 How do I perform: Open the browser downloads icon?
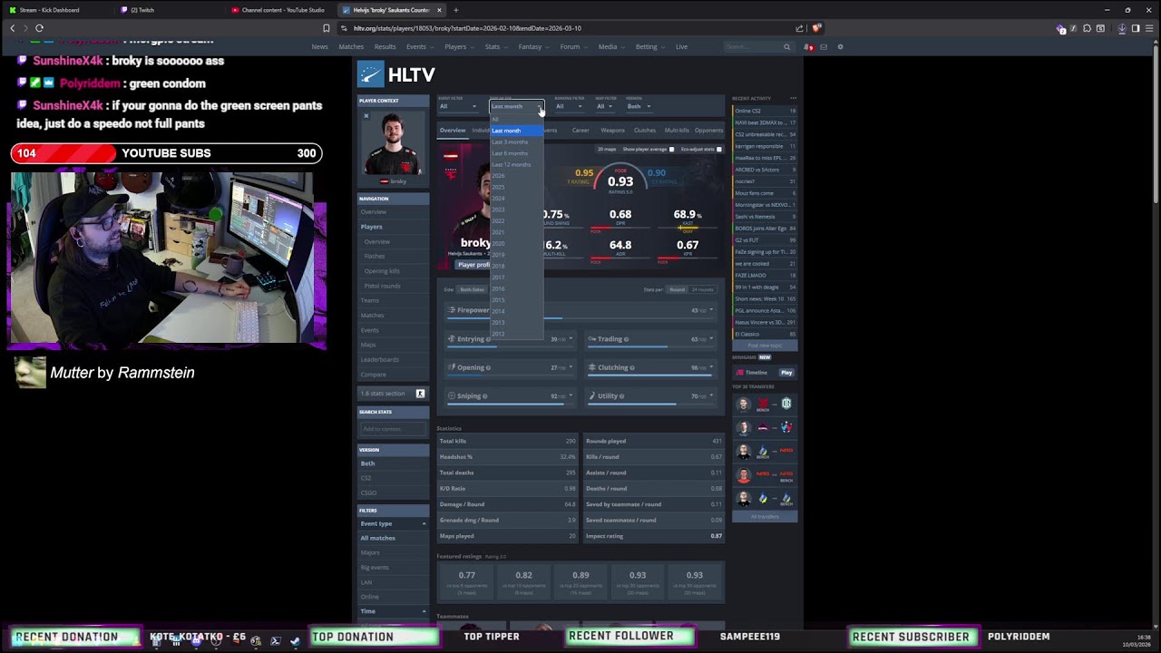coord(1122,28)
